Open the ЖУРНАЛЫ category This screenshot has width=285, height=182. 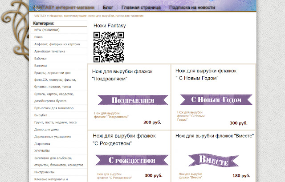(42, 150)
